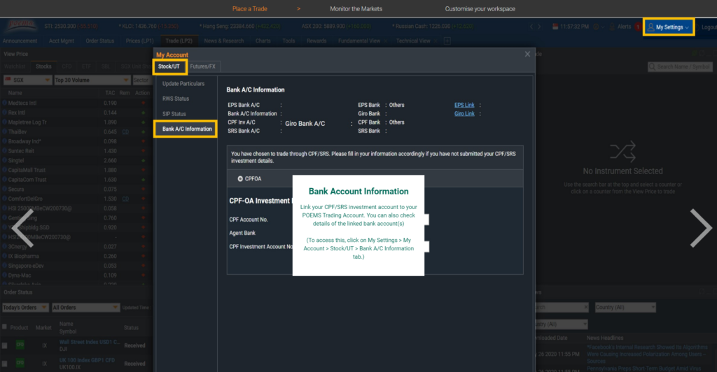Viewport: 717px width, 372px height.
Task: Open the Today's Orders dropdown
Action: click(x=25, y=307)
